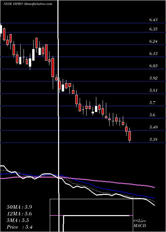Select the 6.43 price axis label
Viewport: 166px width, 232px height.
coord(153,20)
